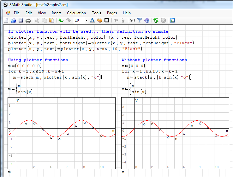Open the Calculation menu
The width and height of the screenshot is (233, 177).
pyautogui.click(x=76, y=13)
